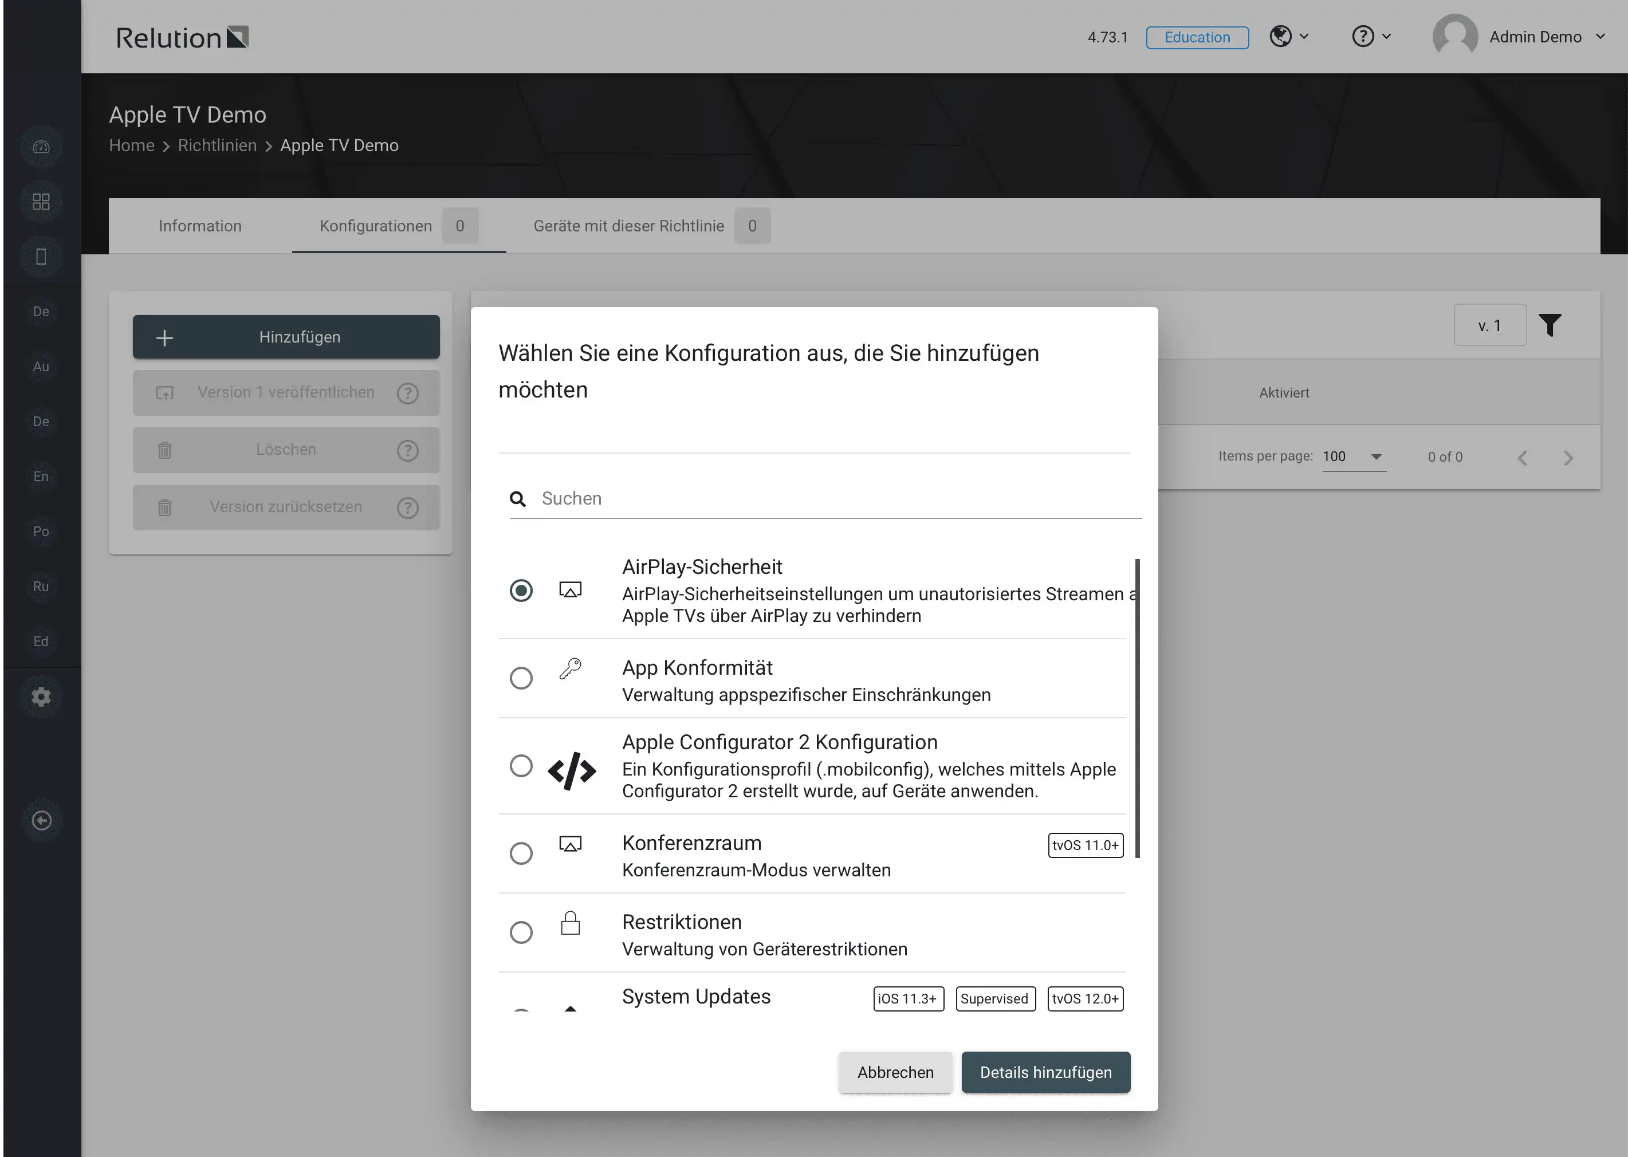Click the version number 4.73.1

pyautogui.click(x=1107, y=37)
